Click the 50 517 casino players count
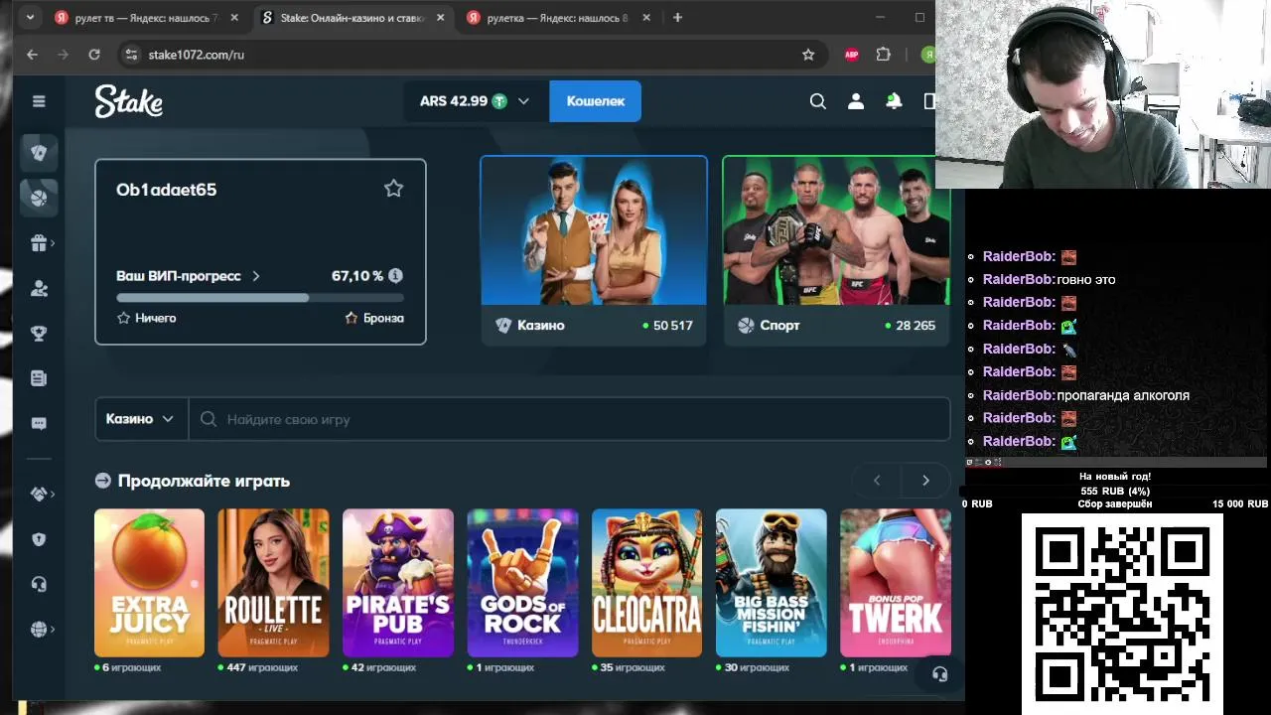 [673, 326]
